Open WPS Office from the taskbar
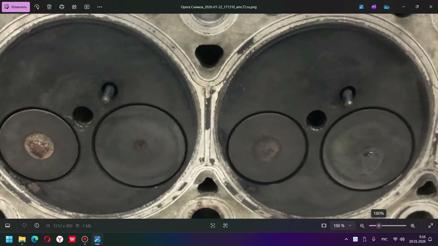 click(x=72, y=239)
